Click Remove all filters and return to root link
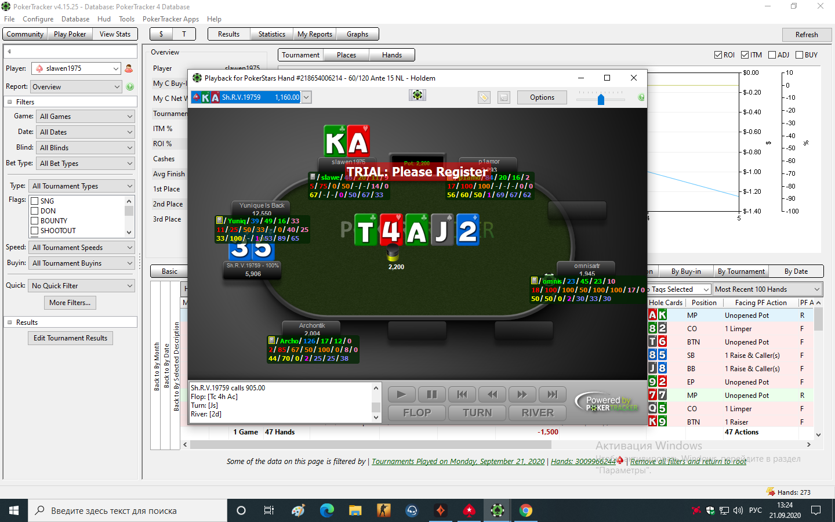The width and height of the screenshot is (835, 522). tap(688, 462)
